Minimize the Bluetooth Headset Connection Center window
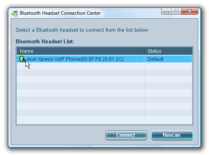Viewport: 209px width, 155px height. 166,12
